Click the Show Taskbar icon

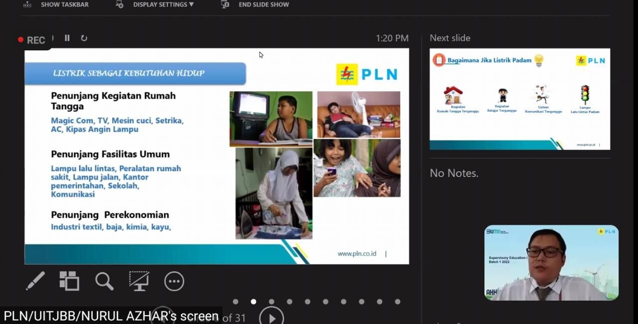click(x=26, y=4)
